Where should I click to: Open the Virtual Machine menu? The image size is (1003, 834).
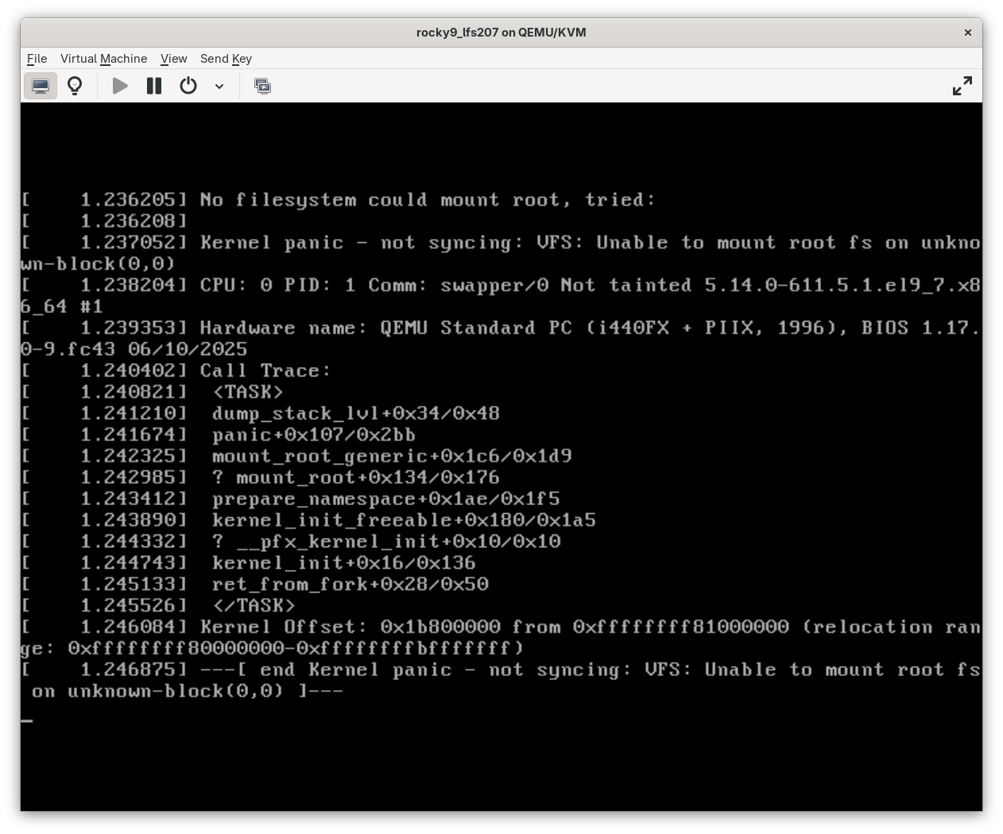[103, 59]
